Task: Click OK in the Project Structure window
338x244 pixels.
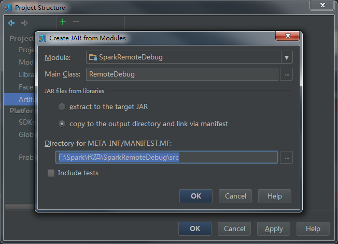Action: 195,228
